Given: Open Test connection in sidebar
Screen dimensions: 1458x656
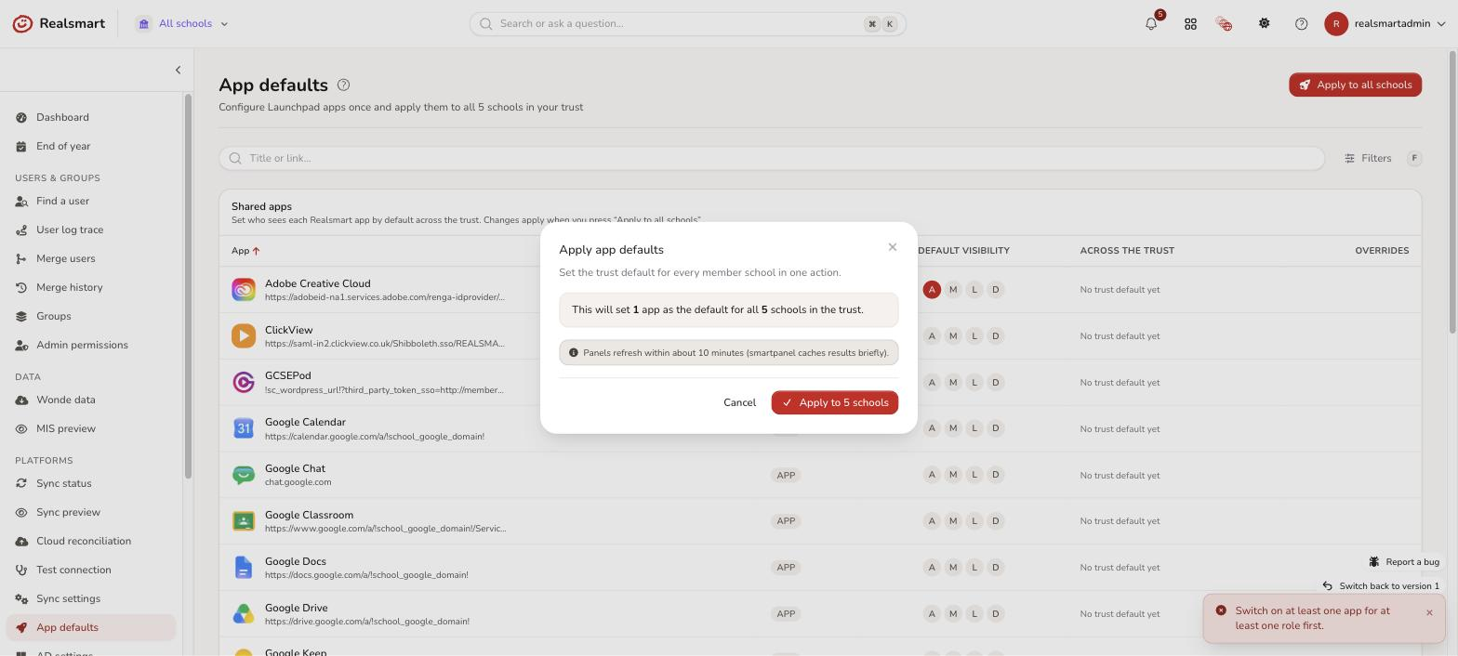Looking at the screenshot, I should click(90, 570).
